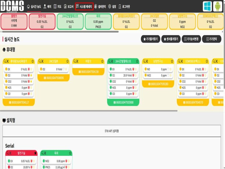This screenshot has width=225, height=169.
Task: Toggle favorite star on portable 남양연구소 device card header
Action: click(x=172, y=61)
